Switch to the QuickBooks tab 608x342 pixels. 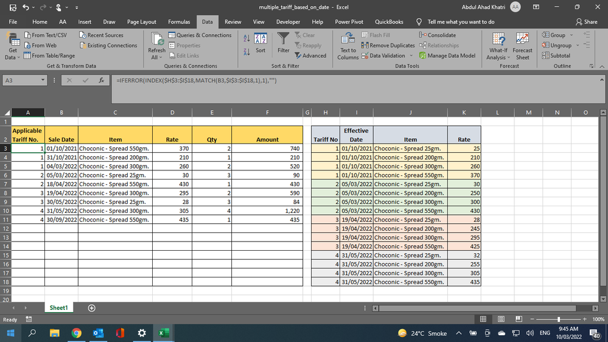(389, 22)
